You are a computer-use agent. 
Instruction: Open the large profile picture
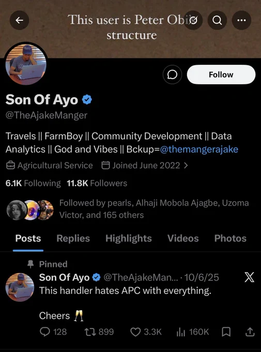click(x=26, y=64)
